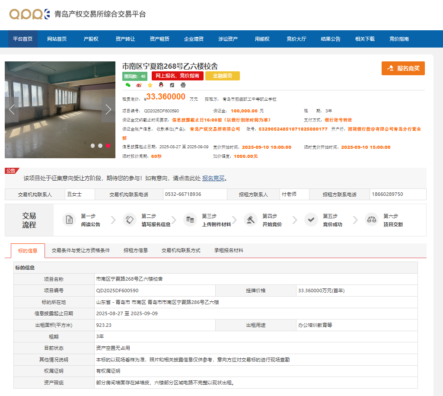443x396 pixels.
Task: Click the increment value 1000.00元
Action: [245, 156]
